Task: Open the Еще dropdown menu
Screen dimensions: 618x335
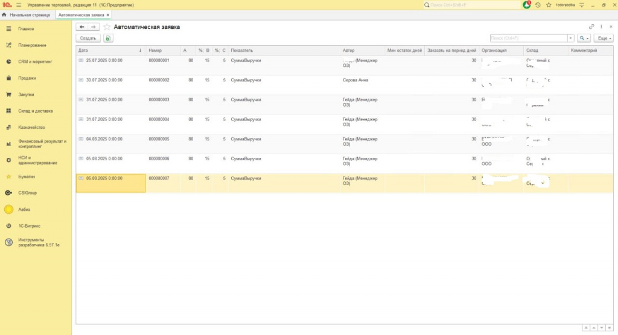Action: click(604, 38)
